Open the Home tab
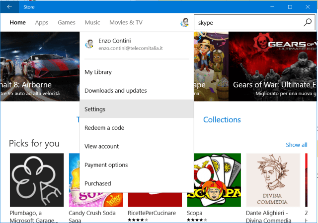 (18, 22)
